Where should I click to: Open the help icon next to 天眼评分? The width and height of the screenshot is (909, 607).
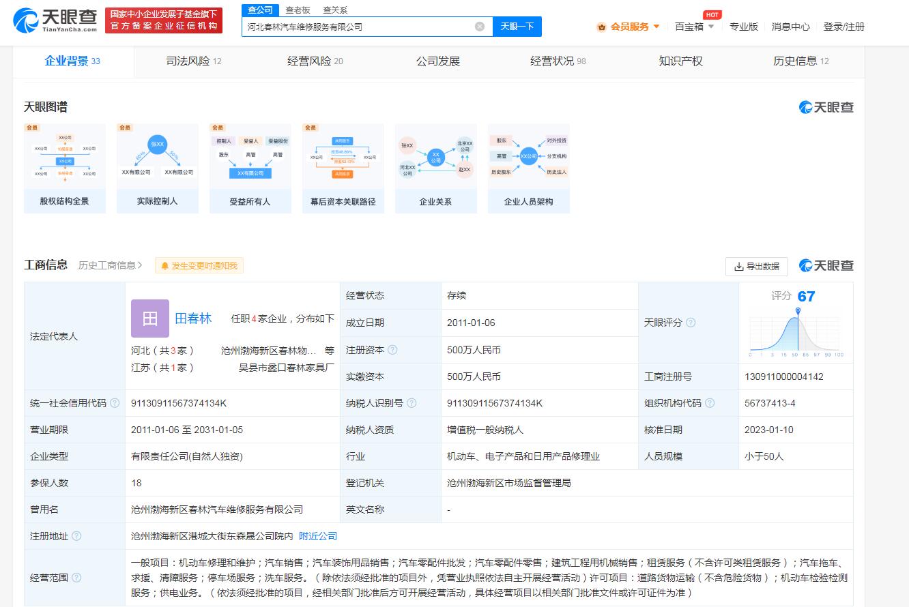(x=691, y=323)
